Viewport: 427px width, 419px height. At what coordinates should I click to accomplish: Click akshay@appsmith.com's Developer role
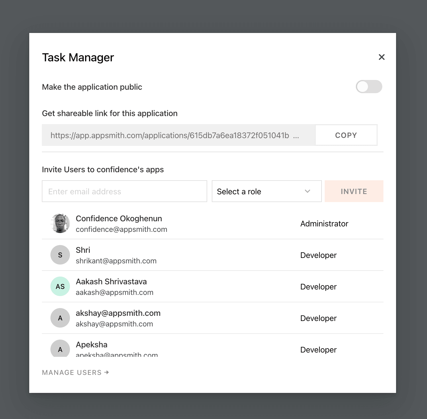coord(318,318)
